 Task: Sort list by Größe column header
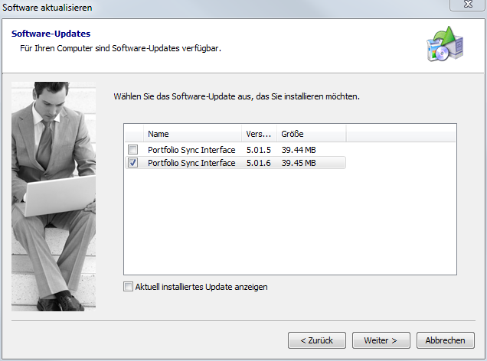(310, 134)
